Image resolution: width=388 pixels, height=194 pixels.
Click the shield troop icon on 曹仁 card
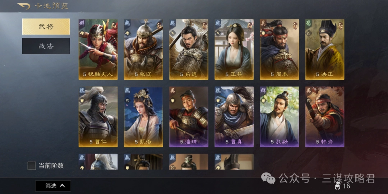[82, 100]
